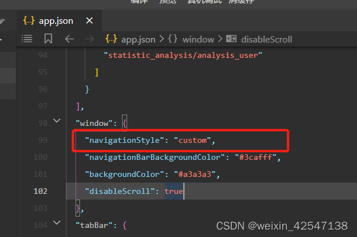Close the app.json editor tab
Viewport: 357px width, 237px height.
tap(90, 21)
